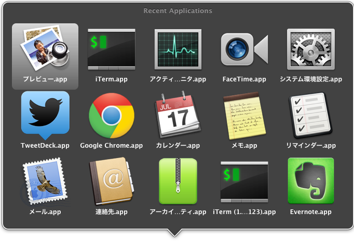Launch the iTerm (1…123).app icon
This screenshot has width=354, height=241.
(244, 182)
